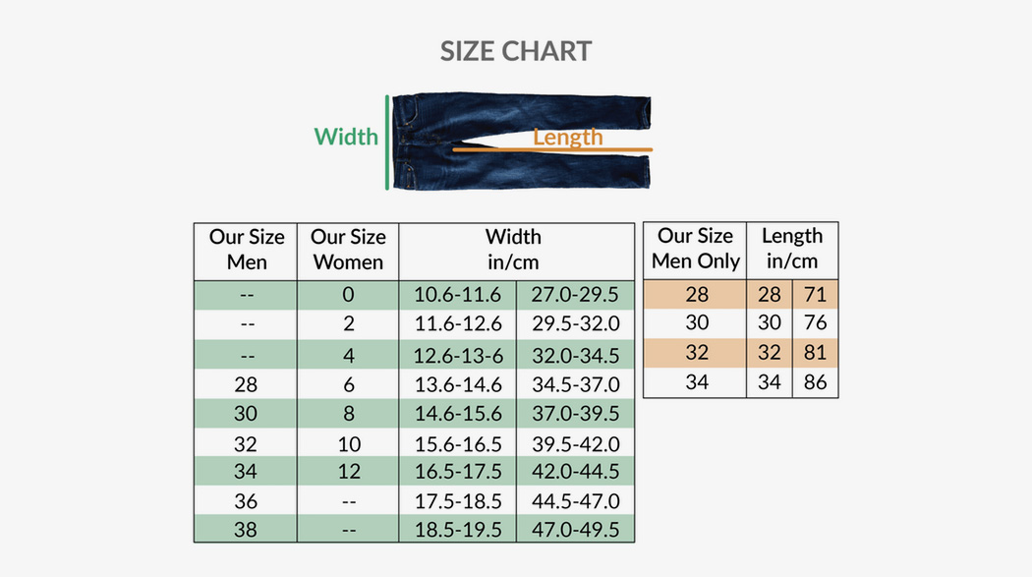Click the 86 cm length cell

click(816, 382)
